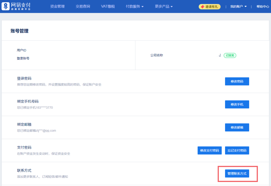Expand 付款服务 dropdown
Viewport: 271px width, 186px height.
point(135,6)
